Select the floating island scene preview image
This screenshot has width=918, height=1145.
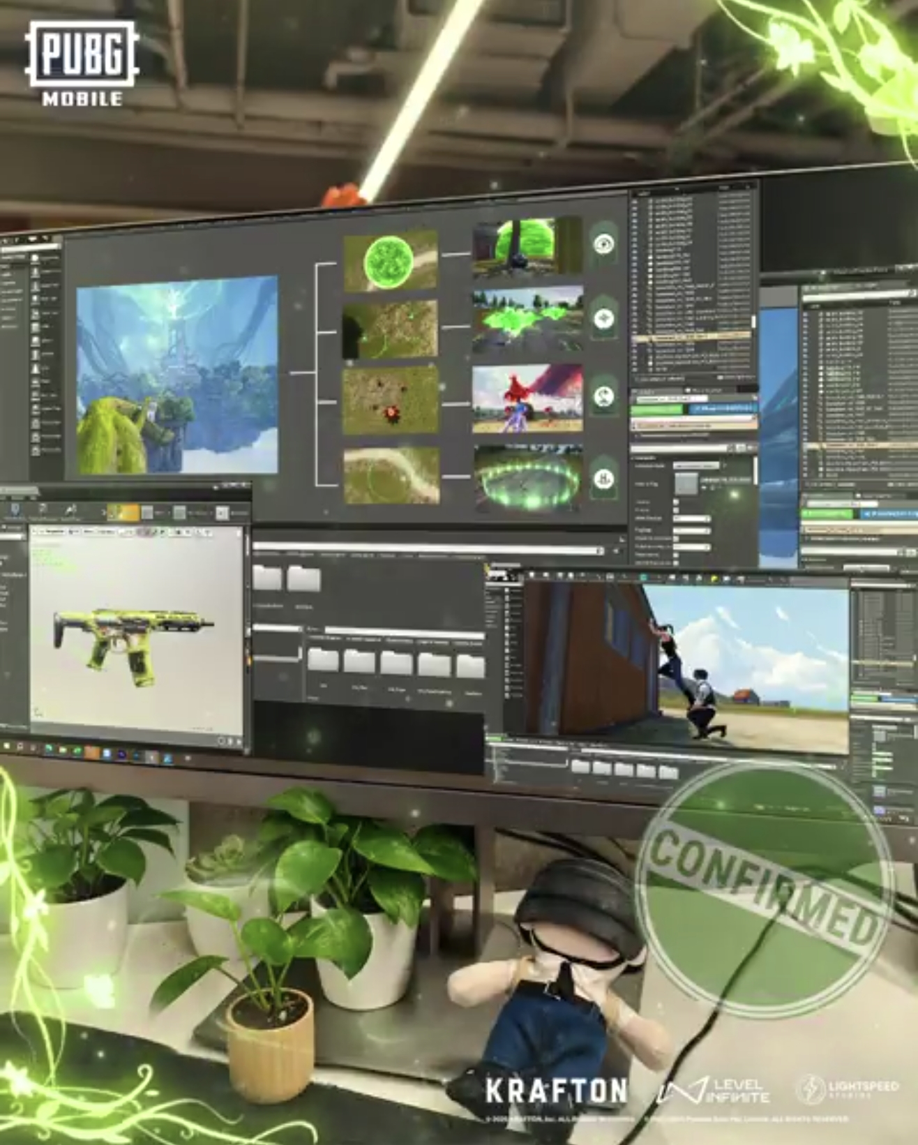tap(176, 375)
